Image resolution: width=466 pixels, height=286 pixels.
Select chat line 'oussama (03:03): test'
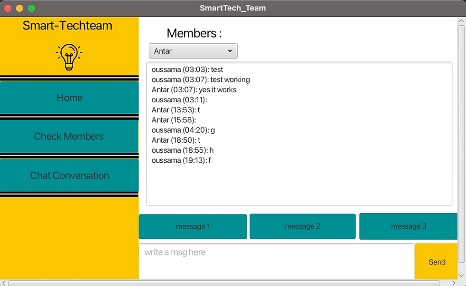click(x=187, y=69)
